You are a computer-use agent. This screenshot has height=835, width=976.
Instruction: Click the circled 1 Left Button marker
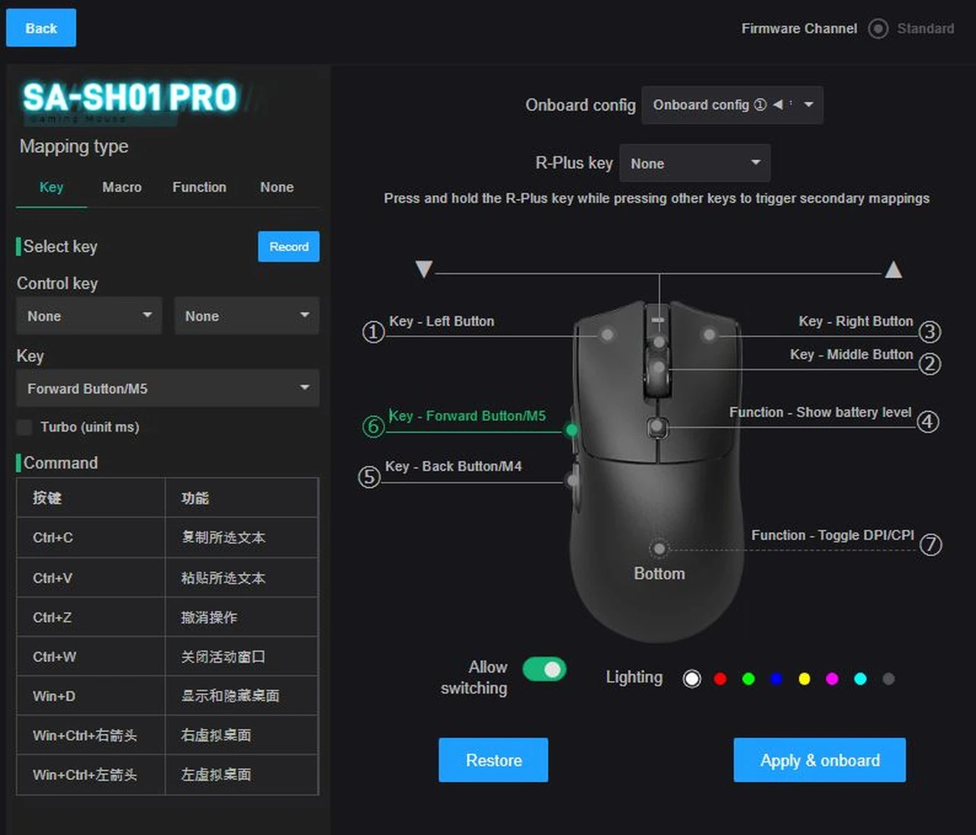(373, 332)
